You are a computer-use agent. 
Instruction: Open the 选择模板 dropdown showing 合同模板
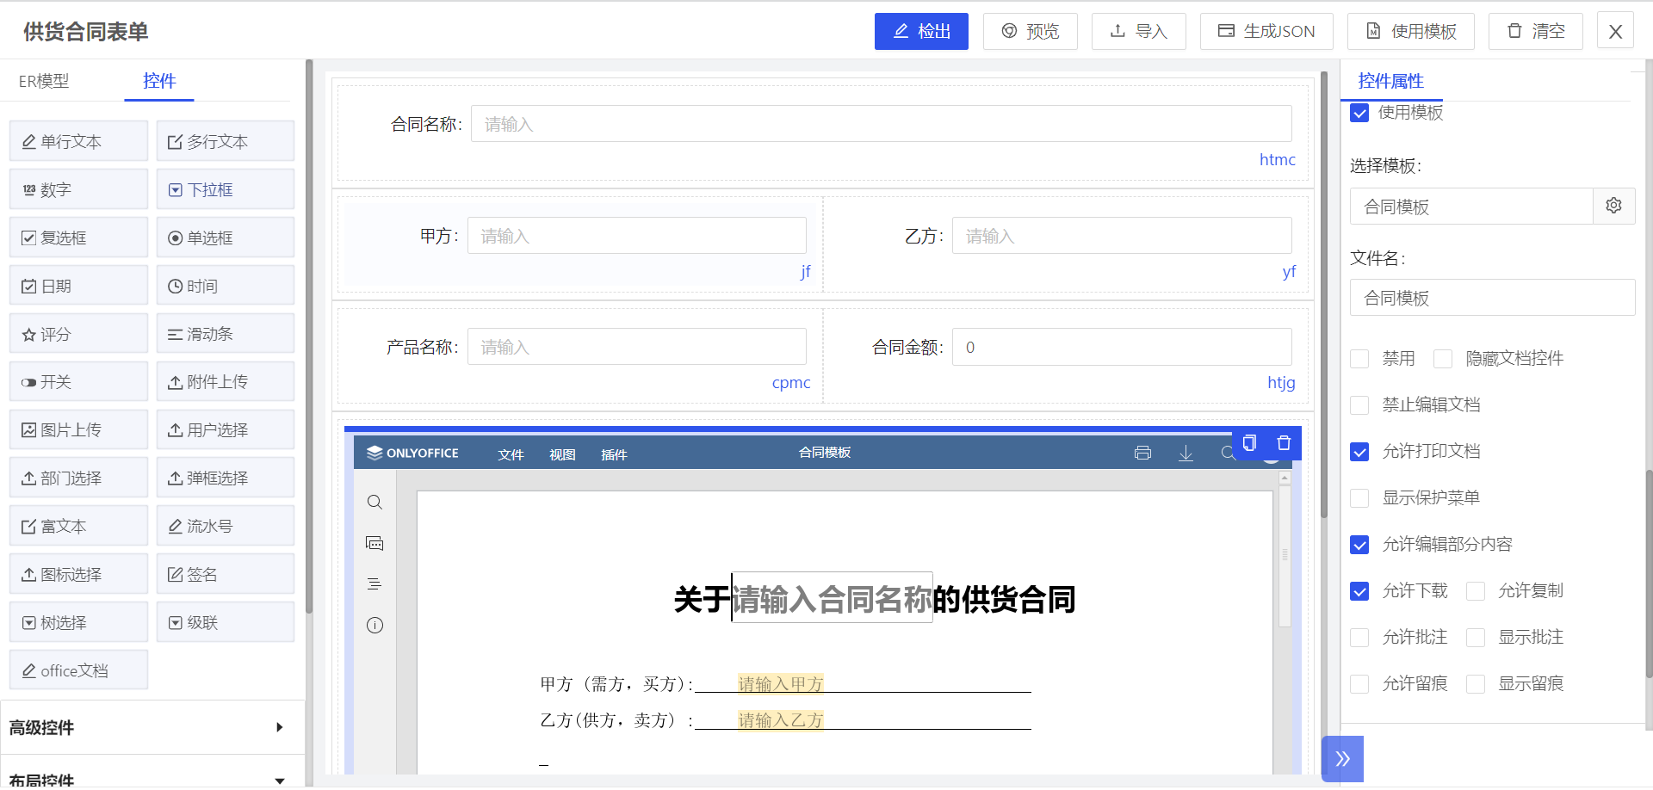click(x=1472, y=206)
